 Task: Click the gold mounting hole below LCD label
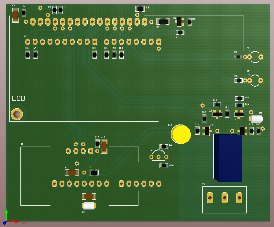click(16, 114)
